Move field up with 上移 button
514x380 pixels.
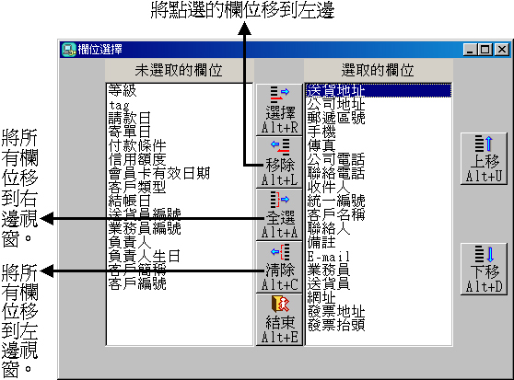[484, 159]
